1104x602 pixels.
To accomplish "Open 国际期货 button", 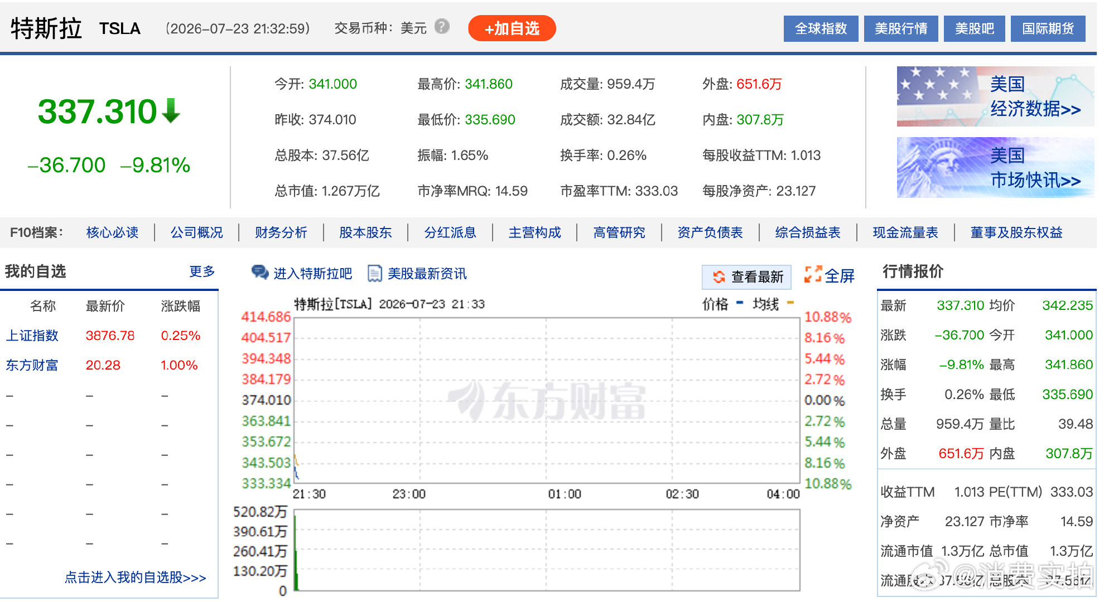I will coord(1048,28).
